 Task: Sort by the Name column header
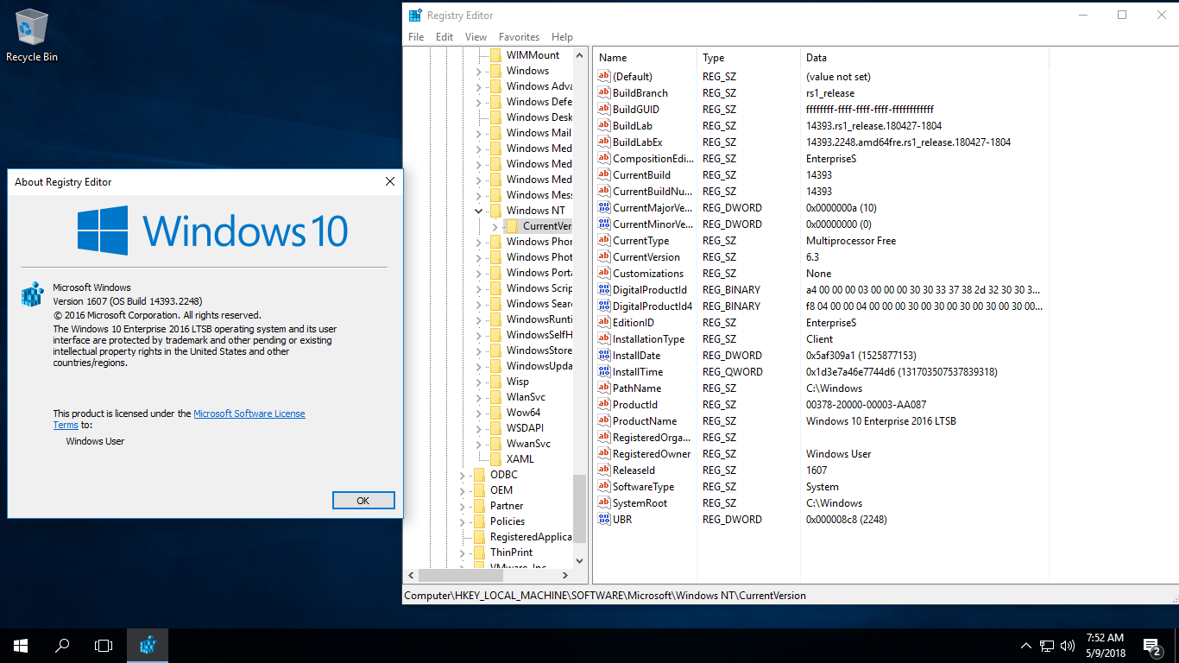point(645,58)
